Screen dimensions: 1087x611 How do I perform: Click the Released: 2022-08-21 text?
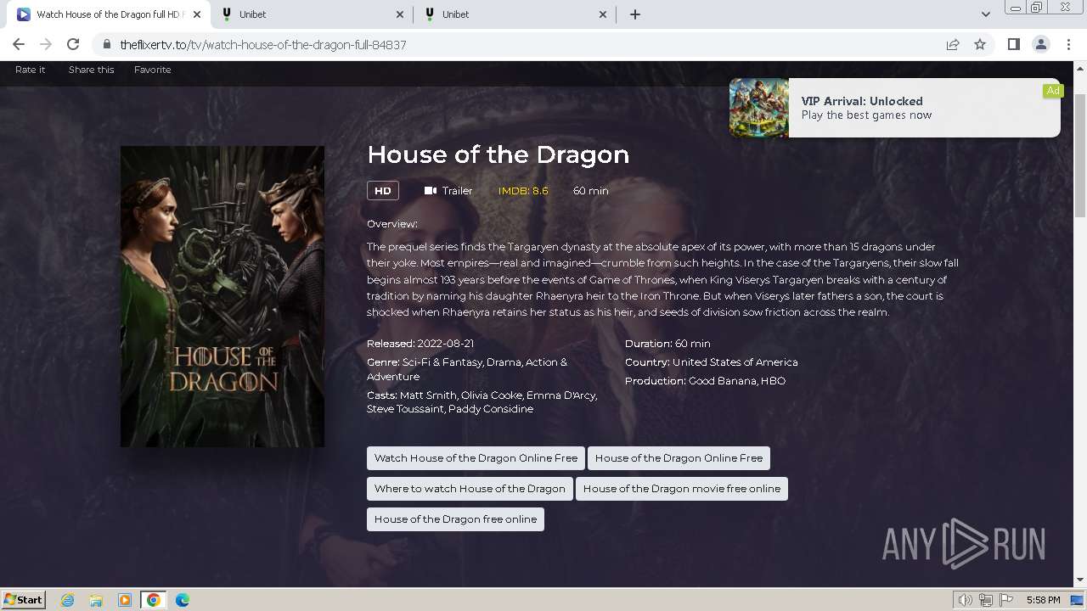tap(420, 344)
